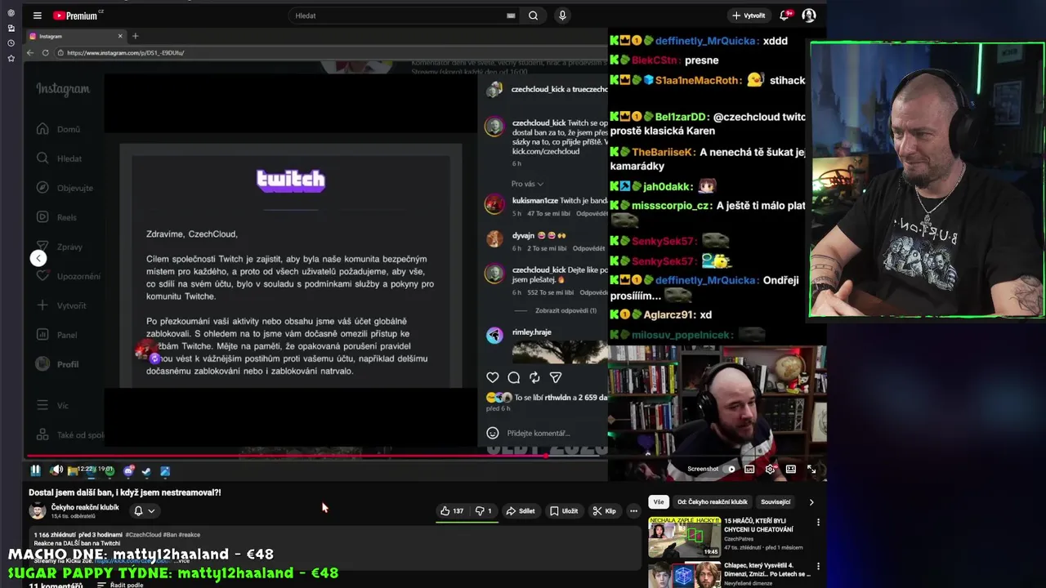Image resolution: width=1046 pixels, height=588 pixels.
Task: Repost the Instagram post icon
Action: (x=534, y=377)
